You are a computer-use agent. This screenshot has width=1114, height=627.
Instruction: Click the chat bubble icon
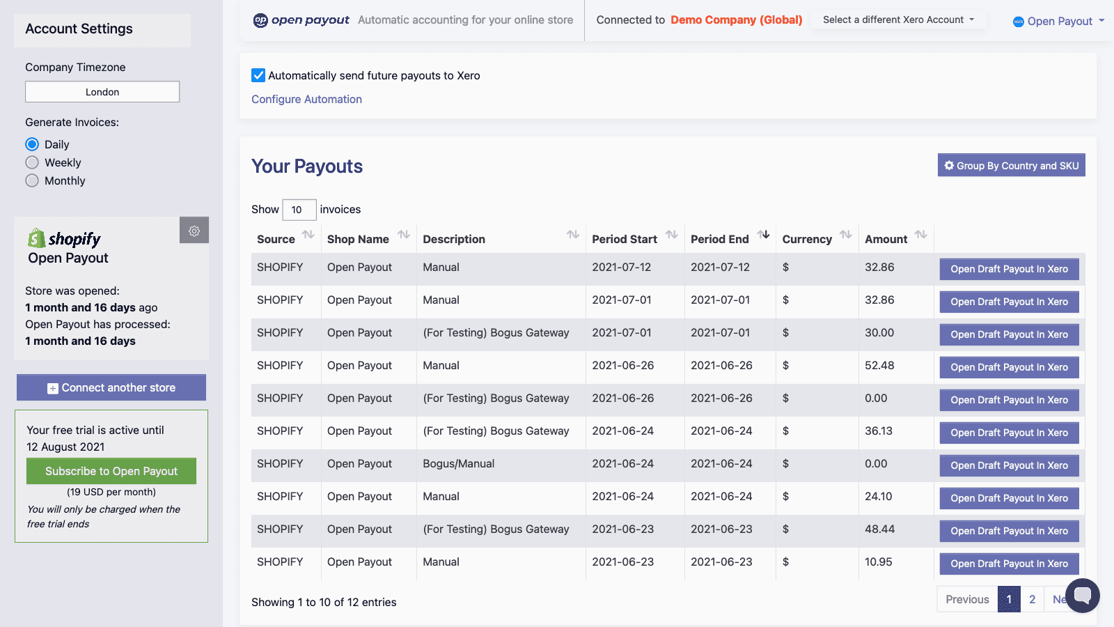[1083, 596]
